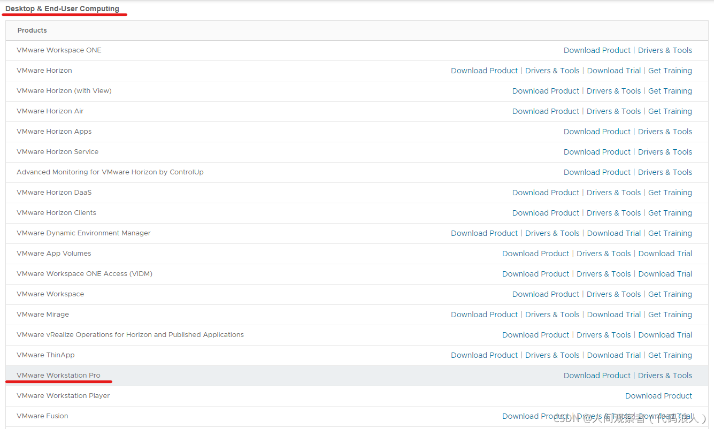
Task: Select the VMware Horizon Service product name
Action: (x=57, y=152)
